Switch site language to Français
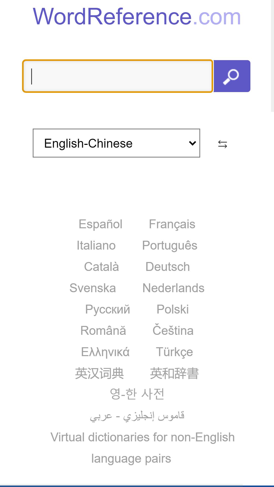 172,224
